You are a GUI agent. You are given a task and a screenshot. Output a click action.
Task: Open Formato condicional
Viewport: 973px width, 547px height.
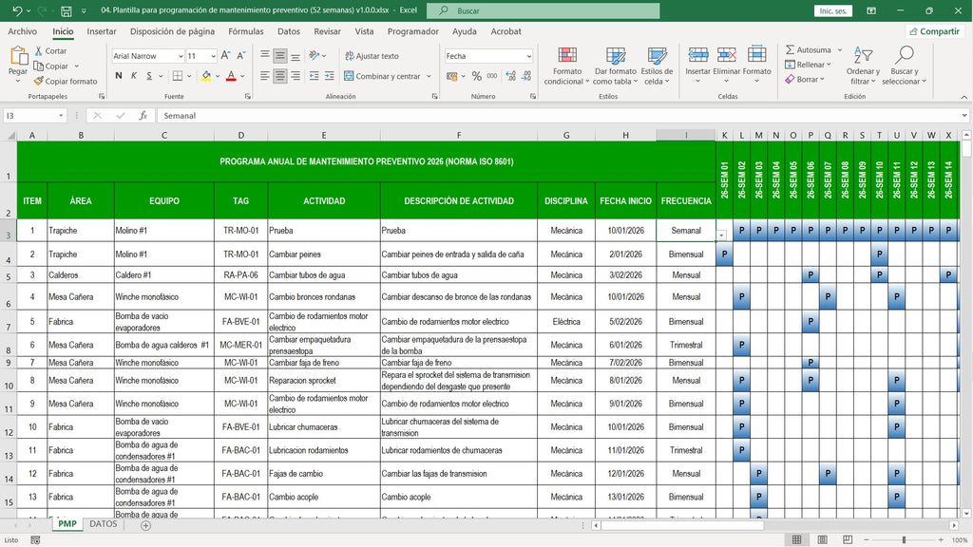coord(566,66)
